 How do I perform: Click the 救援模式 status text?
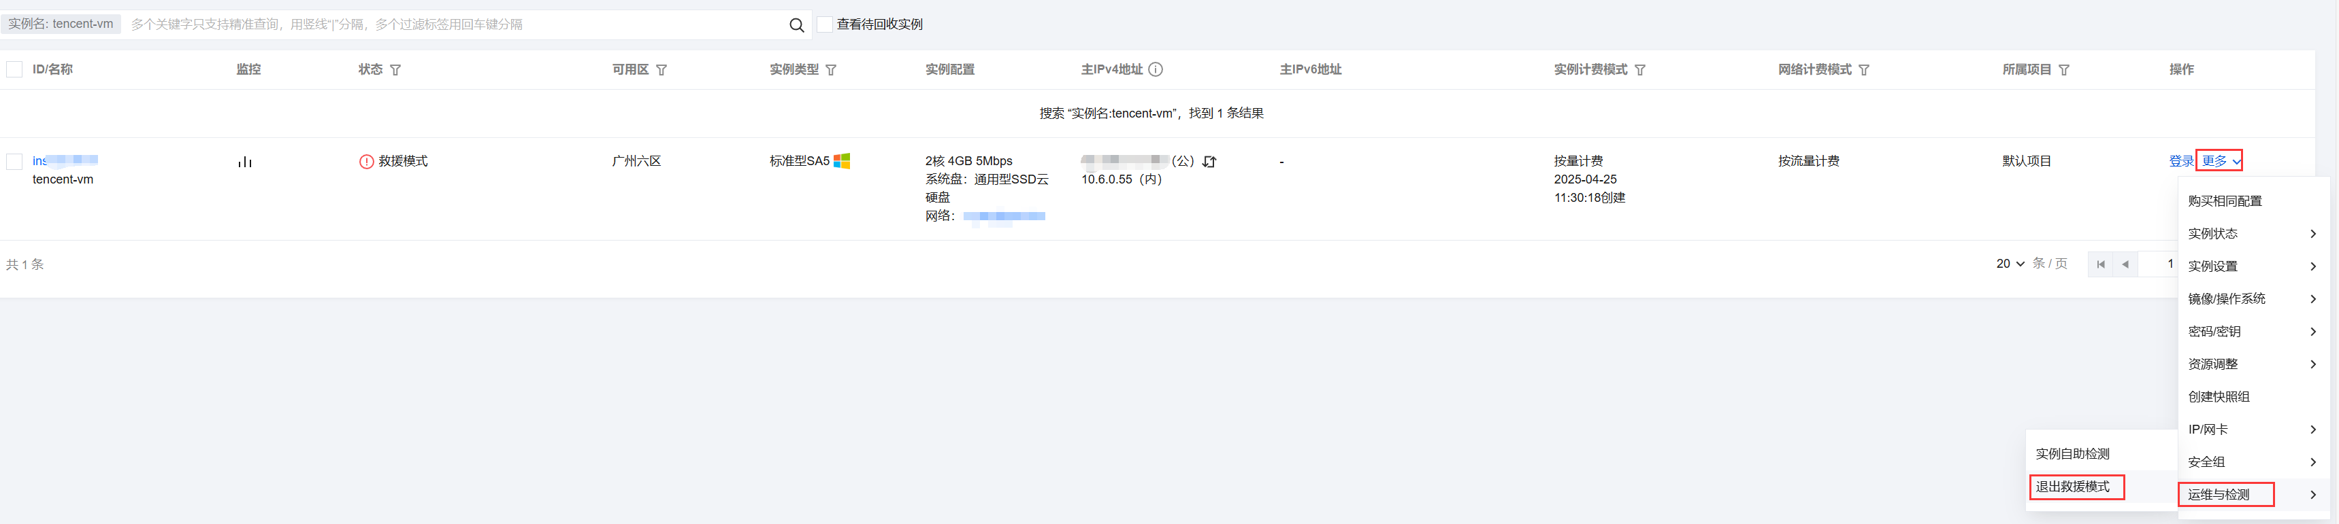403,161
